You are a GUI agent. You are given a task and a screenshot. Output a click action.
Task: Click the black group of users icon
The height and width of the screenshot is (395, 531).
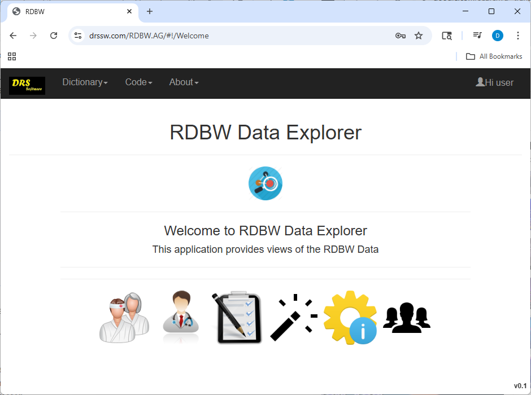pyautogui.click(x=407, y=317)
